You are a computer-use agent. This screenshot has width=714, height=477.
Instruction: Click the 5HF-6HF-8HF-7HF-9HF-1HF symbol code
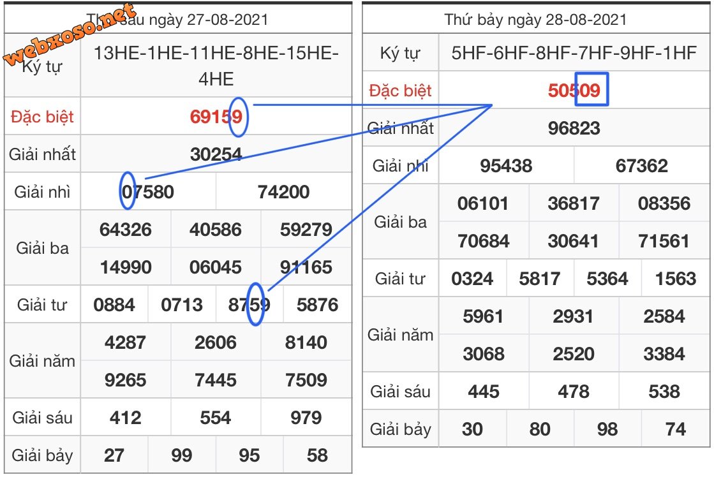point(574,53)
